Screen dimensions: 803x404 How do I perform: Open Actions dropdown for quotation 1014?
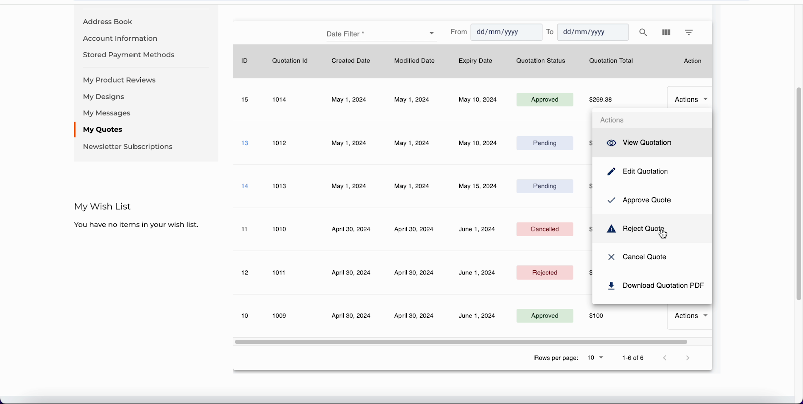coord(691,99)
